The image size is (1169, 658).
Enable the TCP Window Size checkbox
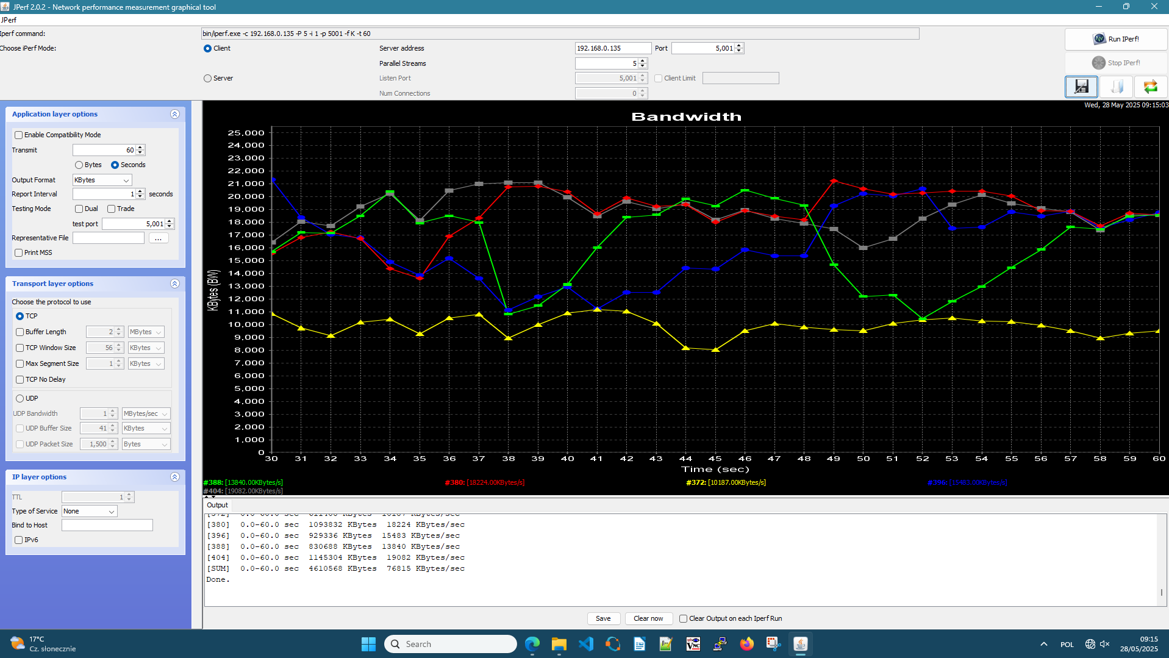coord(20,348)
